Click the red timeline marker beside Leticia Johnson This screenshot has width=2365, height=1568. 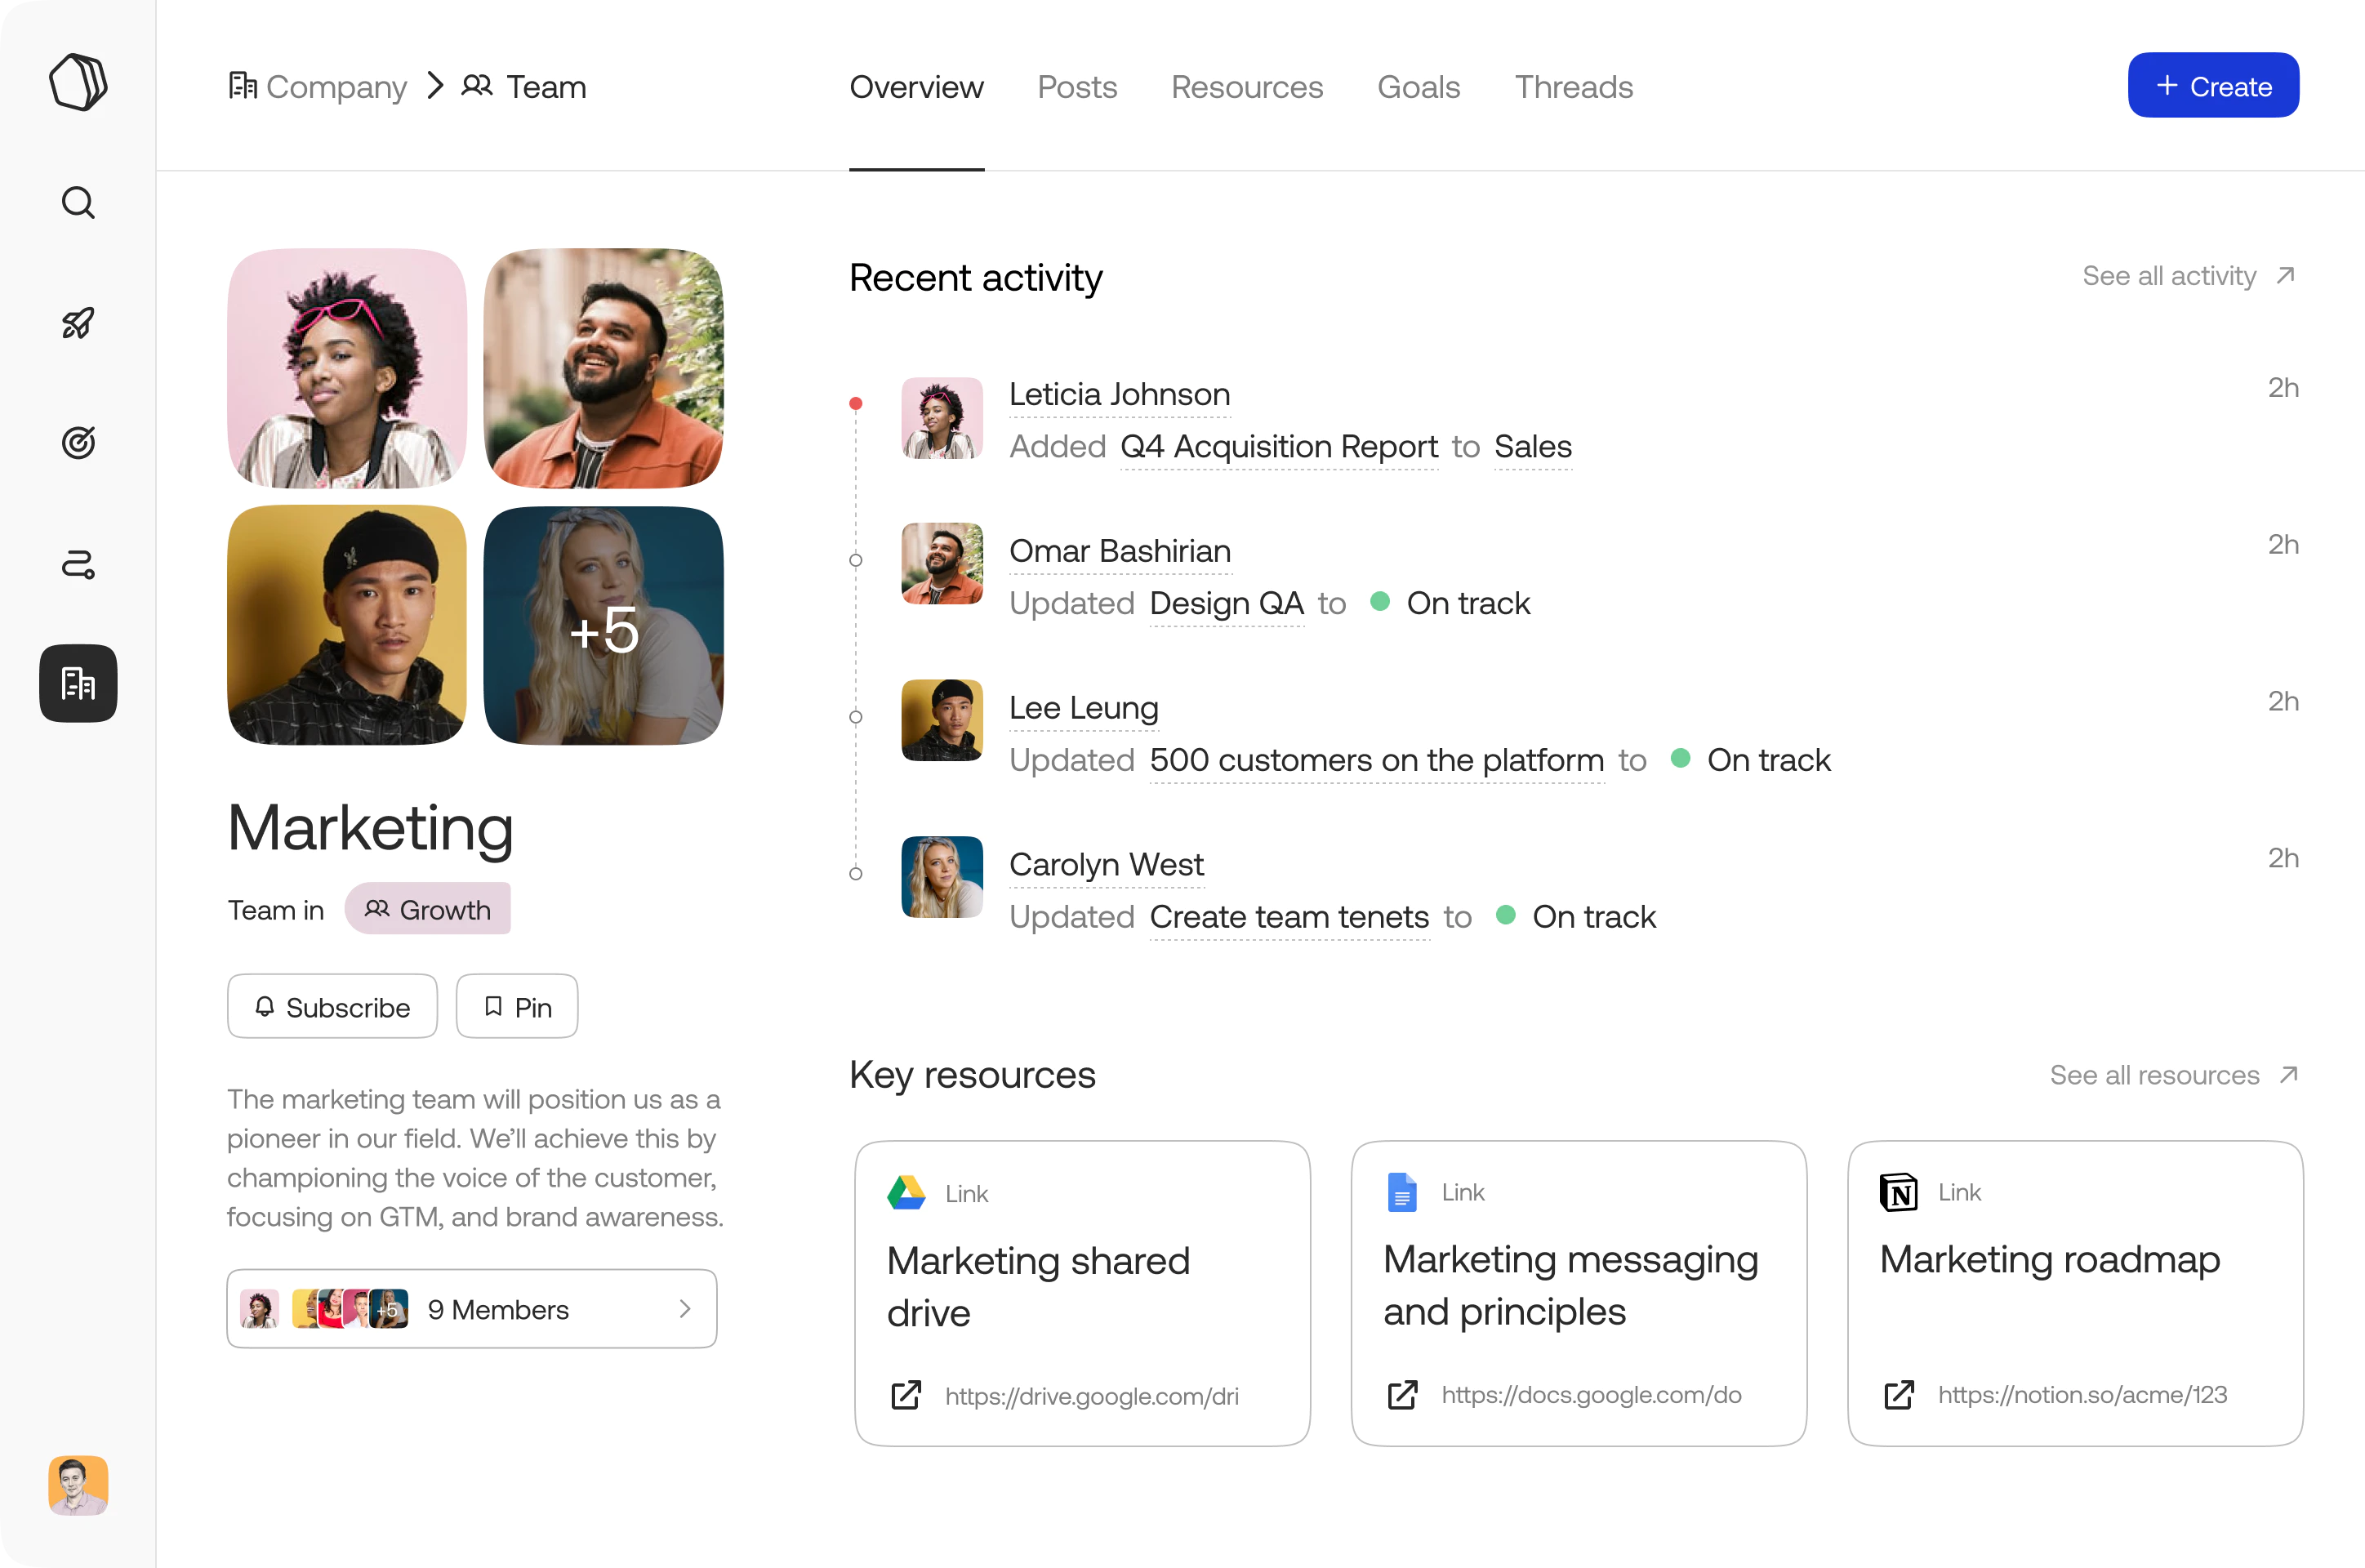pyautogui.click(x=855, y=403)
